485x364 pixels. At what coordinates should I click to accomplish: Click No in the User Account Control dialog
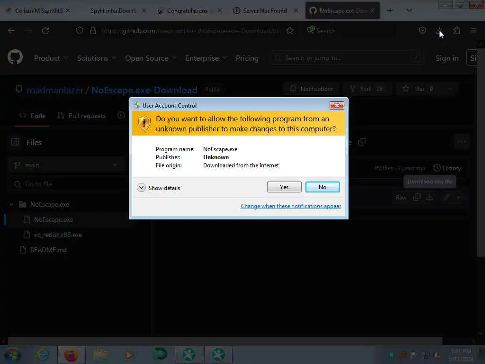coord(323,187)
